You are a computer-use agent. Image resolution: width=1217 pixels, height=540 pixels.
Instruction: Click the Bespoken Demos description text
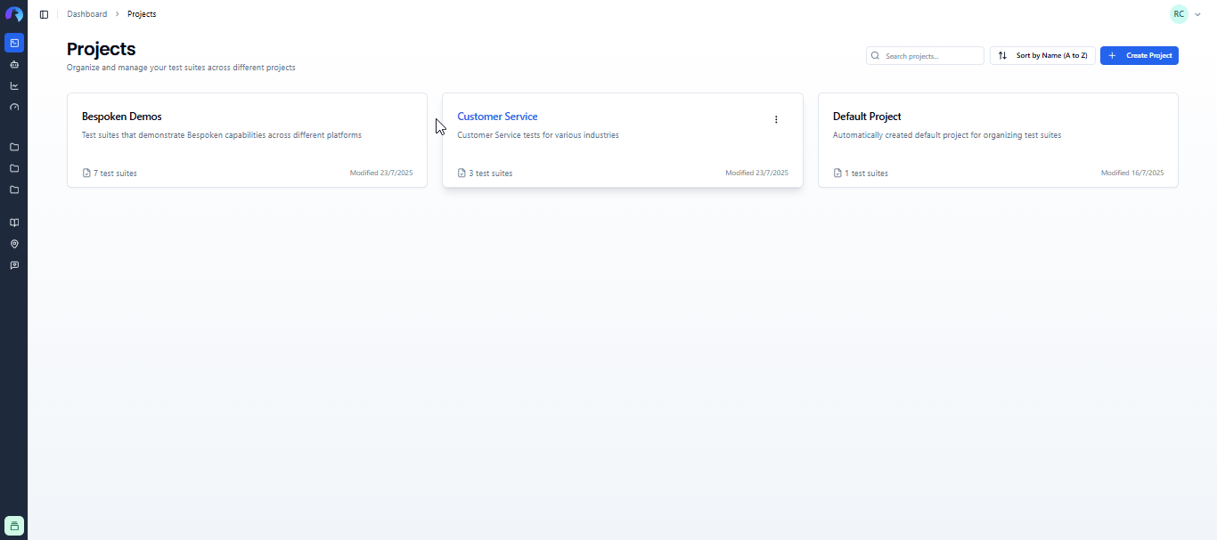click(222, 135)
